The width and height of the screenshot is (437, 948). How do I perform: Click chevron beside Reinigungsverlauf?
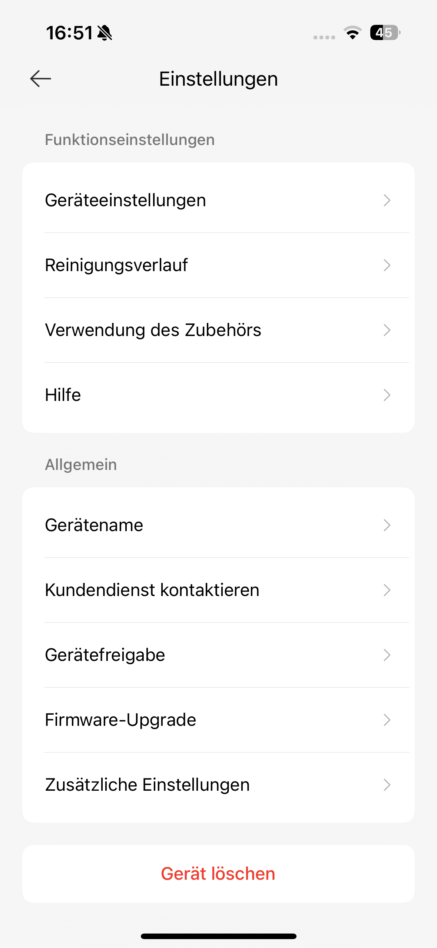pos(387,265)
